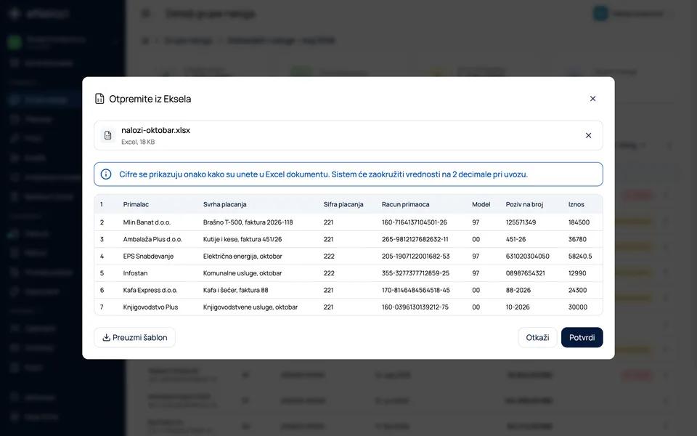
Task: Click the Brašno T-500, faktura 2026-118 cell
Action: pos(248,222)
